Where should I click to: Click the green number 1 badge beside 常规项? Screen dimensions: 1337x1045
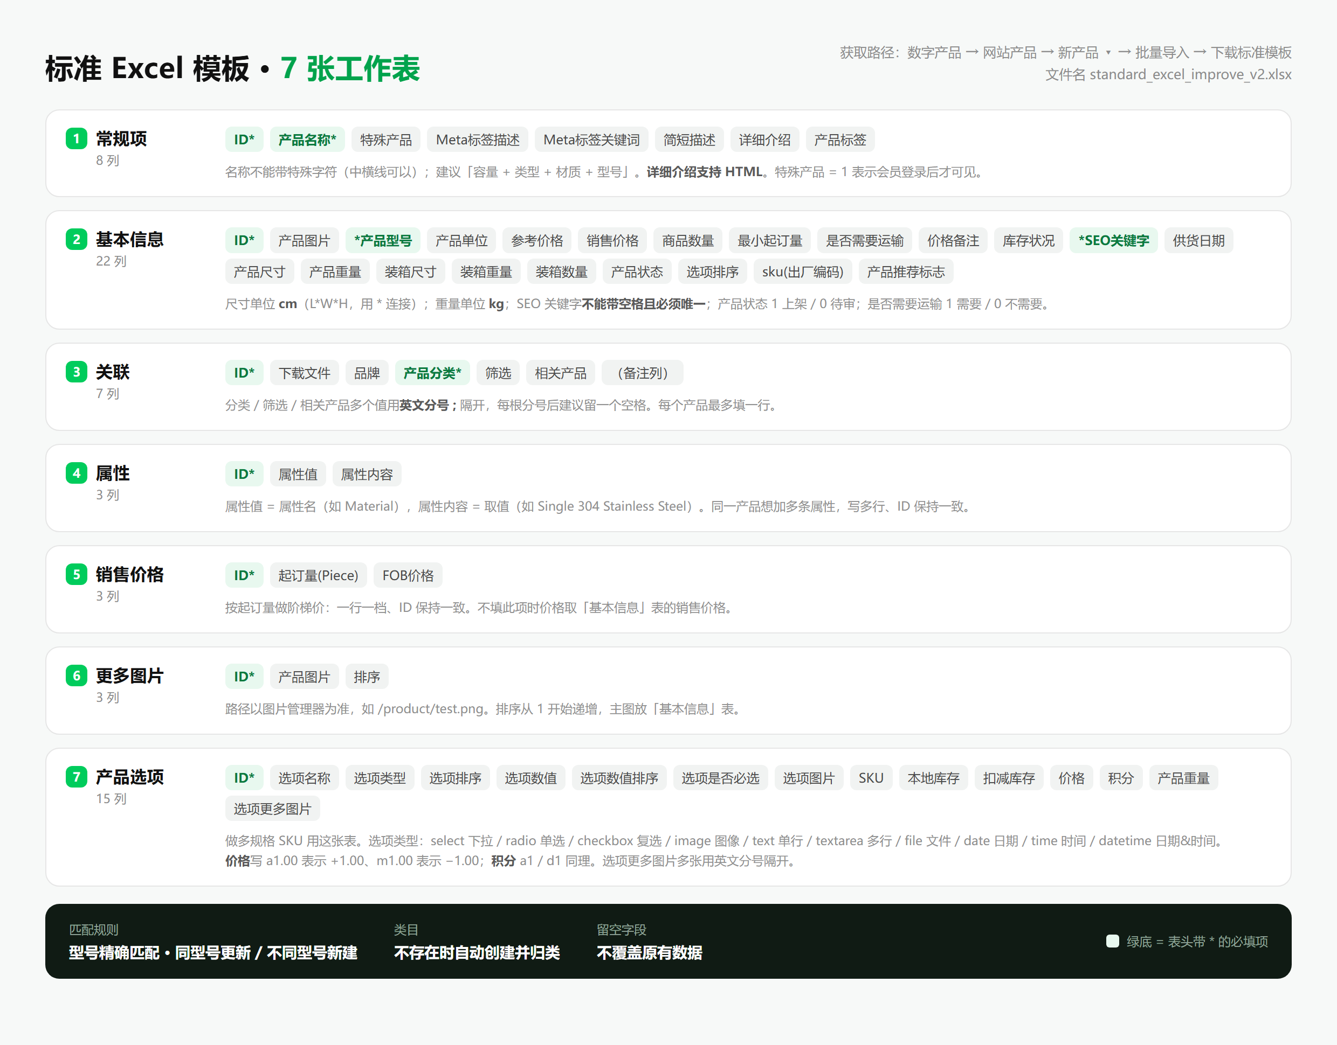(77, 139)
